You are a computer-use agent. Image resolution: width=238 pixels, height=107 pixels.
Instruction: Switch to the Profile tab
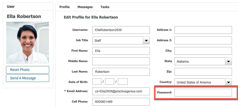click(65, 7)
